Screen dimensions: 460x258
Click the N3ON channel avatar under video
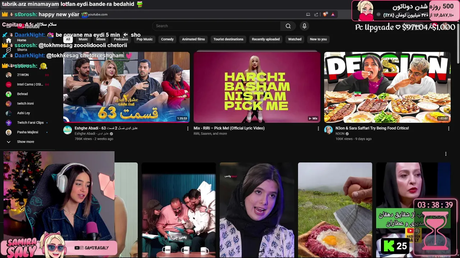328,130
